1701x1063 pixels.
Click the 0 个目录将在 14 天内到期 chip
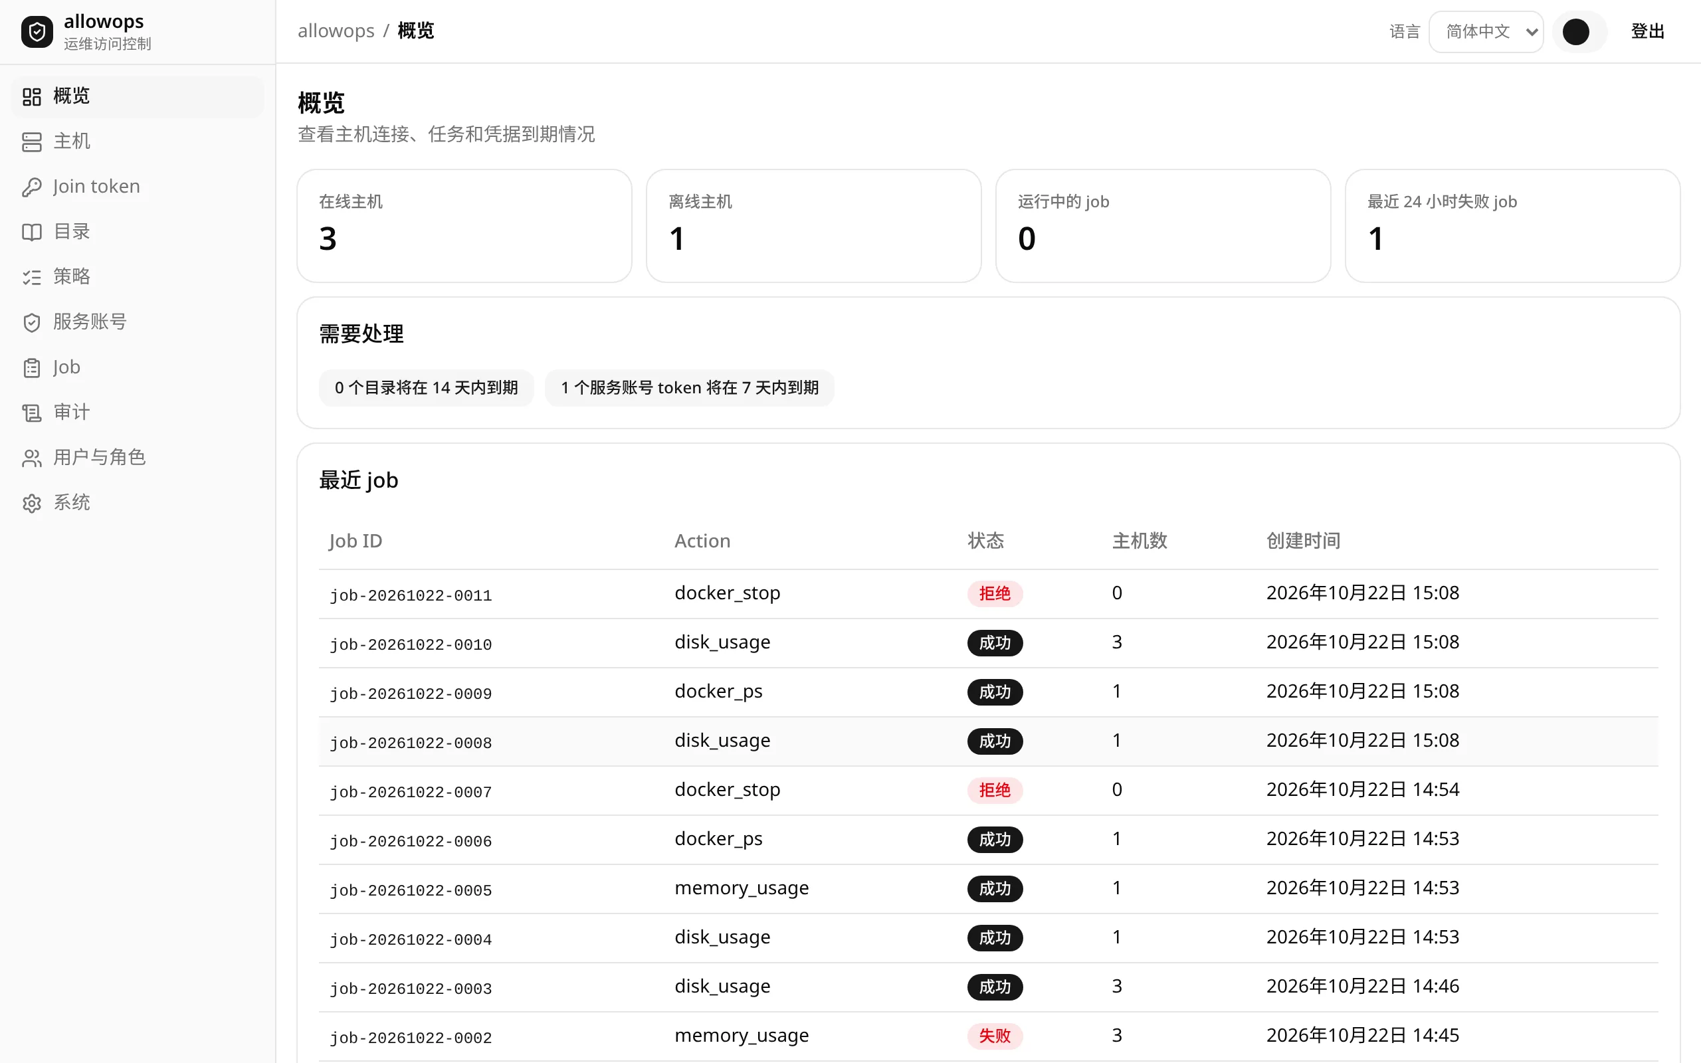click(x=426, y=387)
